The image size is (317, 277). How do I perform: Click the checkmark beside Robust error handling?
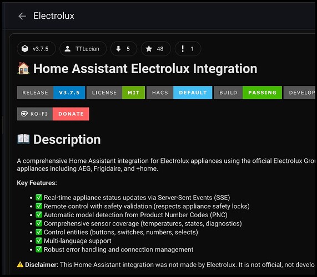click(39, 249)
